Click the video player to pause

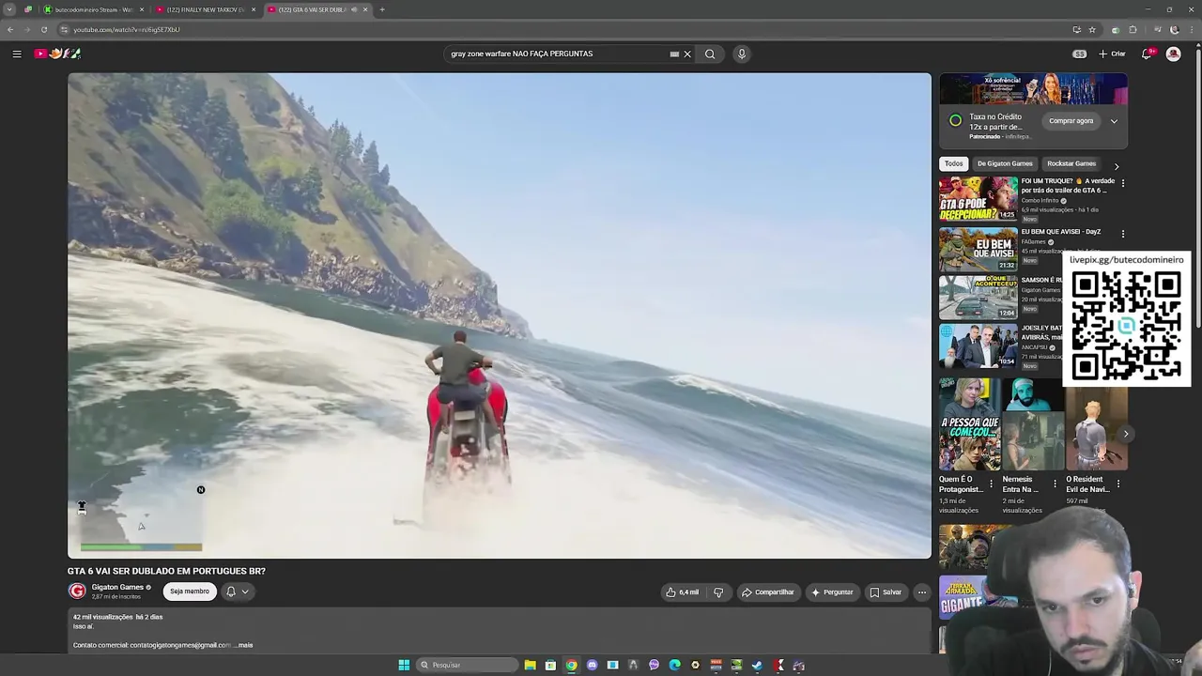coord(500,315)
